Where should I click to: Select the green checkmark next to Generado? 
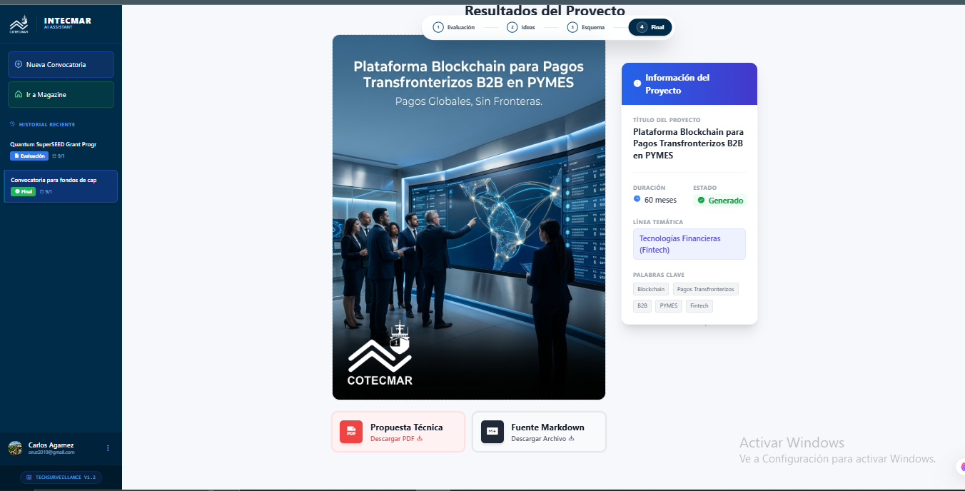click(x=700, y=200)
